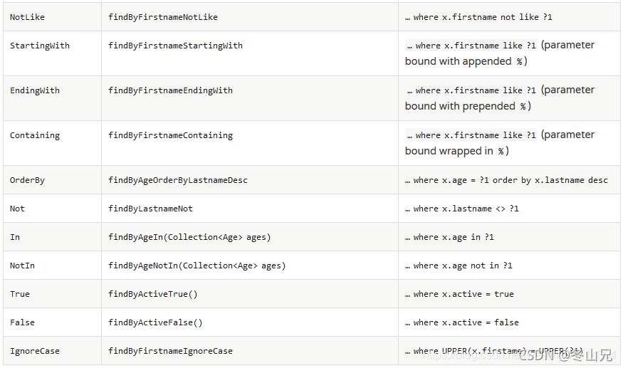Image resolution: width=623 pixels, height=368 pixels.
Task: Click 'bound wrapped in %' description
Action: pyautogui.click(x=457, y=152)
